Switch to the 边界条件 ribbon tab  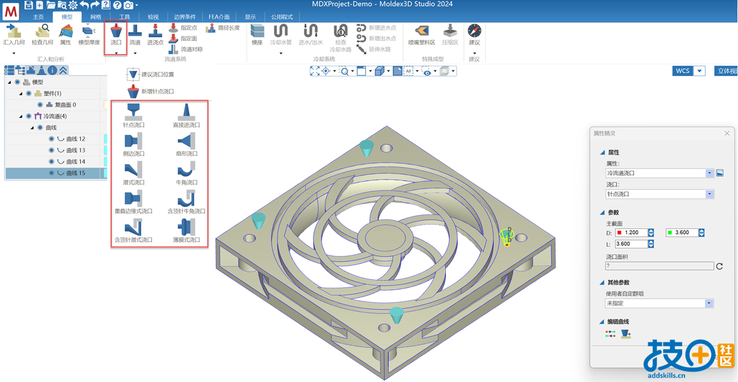(185, 17)
